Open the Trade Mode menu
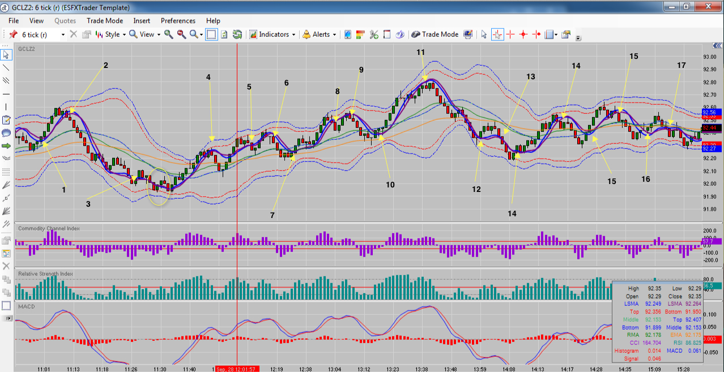 click(105, 20)
